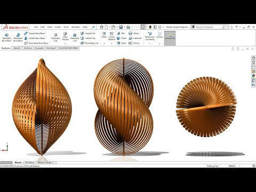Select the Fillet tool
256x192 pixels.
104,35
